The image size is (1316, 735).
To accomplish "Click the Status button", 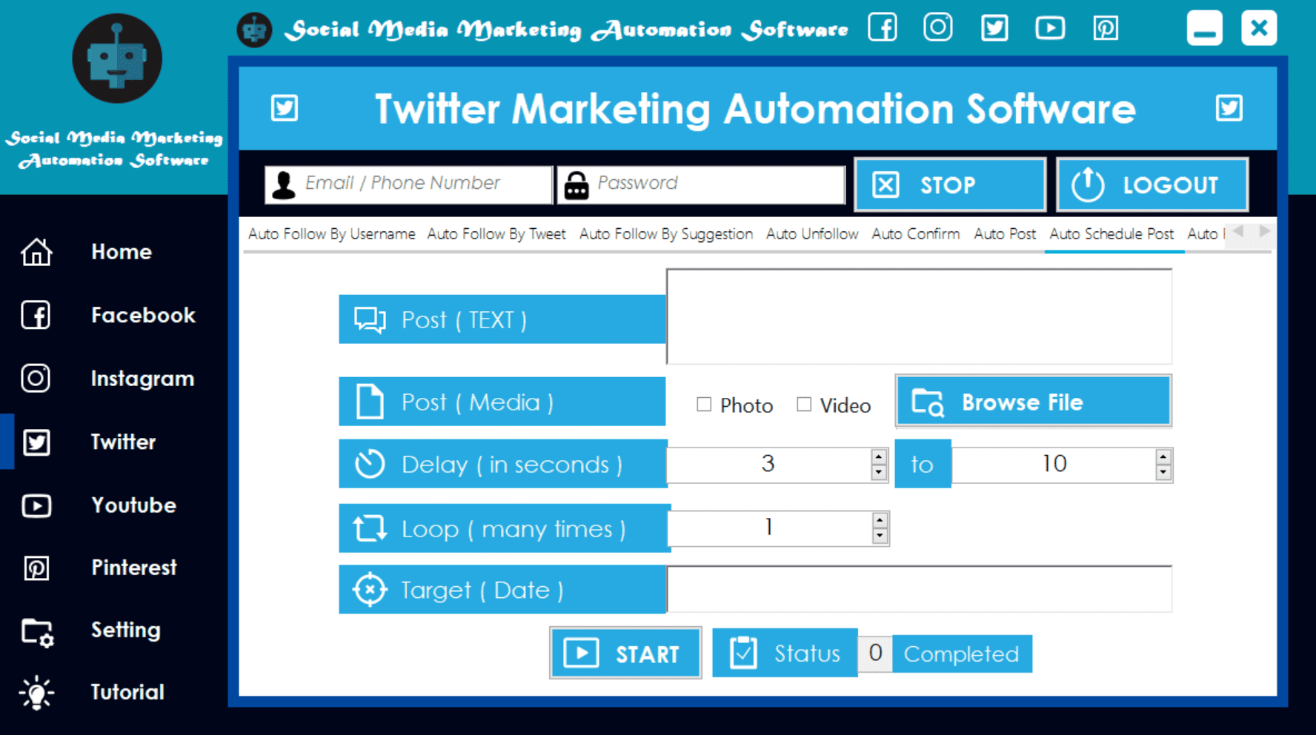I will coord(785,653).
